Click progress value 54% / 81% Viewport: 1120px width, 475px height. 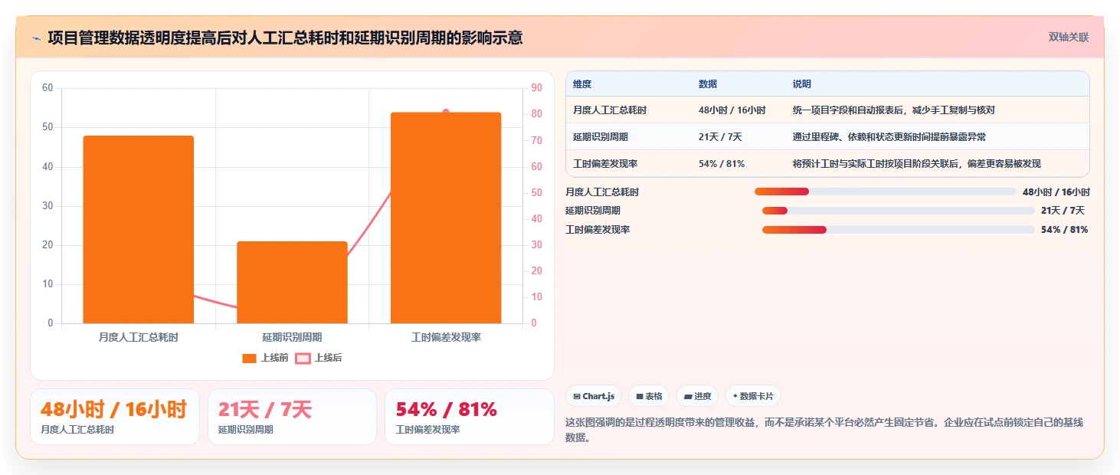point(1064,230)
